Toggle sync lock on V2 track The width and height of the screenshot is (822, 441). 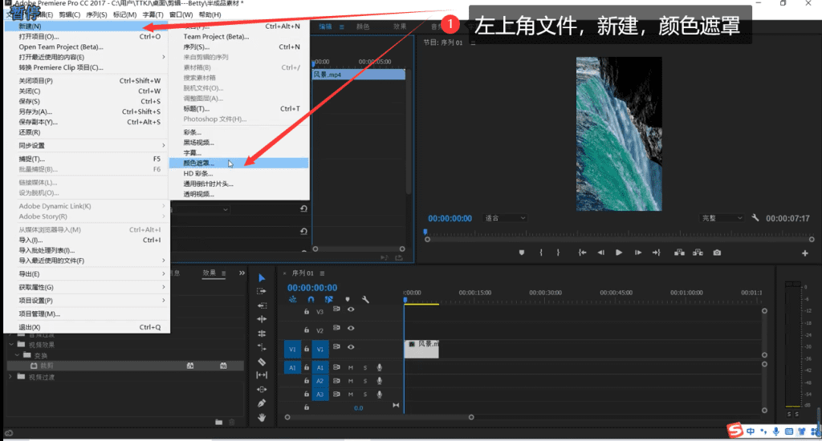(x=336, y=328)
